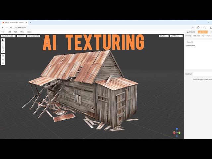Viewport: 212px width, 159px height.
Task: Choose the Move tool with crossed arrows
Action: [x=3, y=44]
